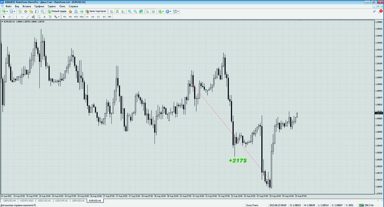
Task: Select the text label 'T' tool
Action: 50,17
